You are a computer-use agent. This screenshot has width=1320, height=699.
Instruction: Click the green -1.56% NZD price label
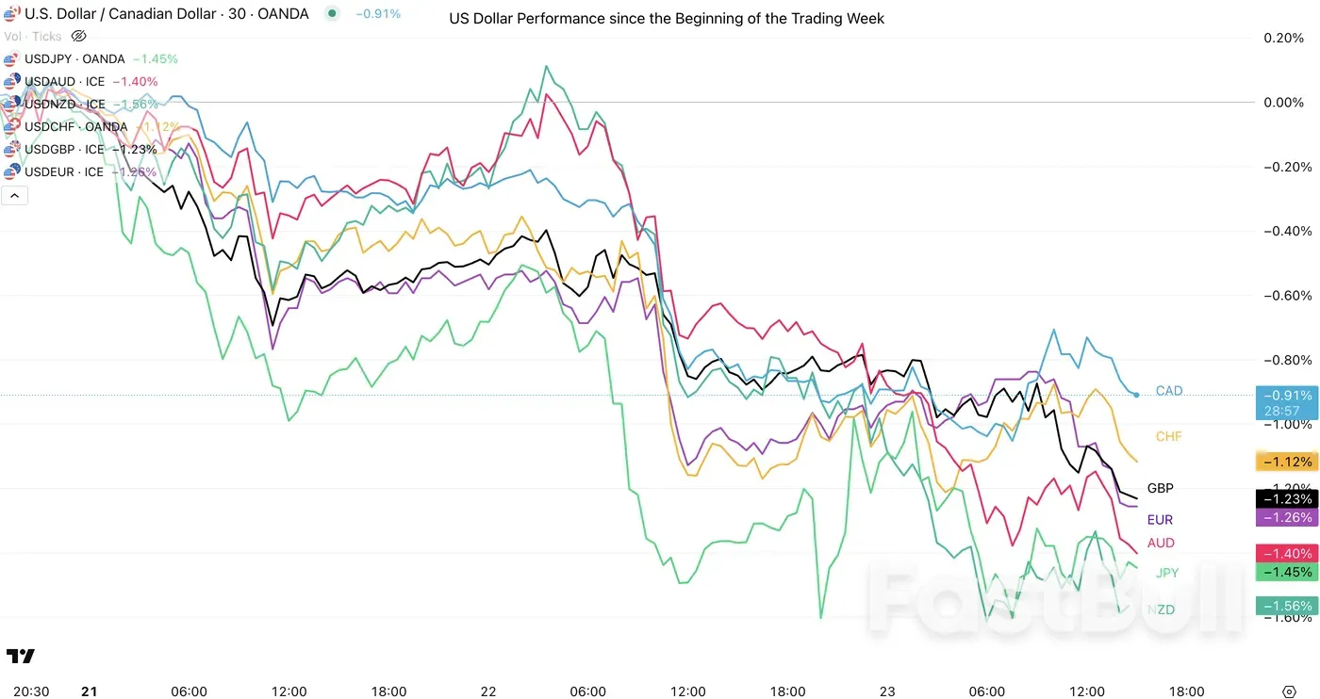pos(1285,606)
